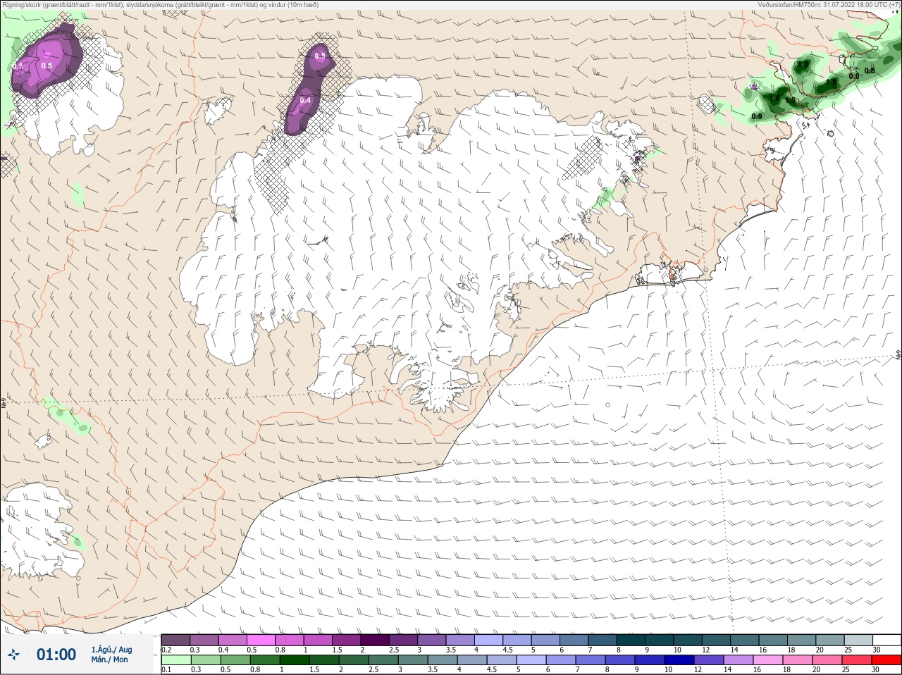Viewport: 902px width, 675px height.
Task: Select the red 30 swatch in the lower legend row
Action: tap(887, 660)
